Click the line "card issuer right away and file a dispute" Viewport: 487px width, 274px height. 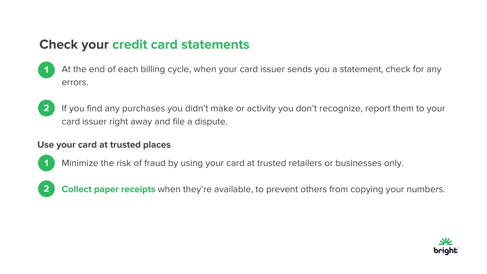pyautogui.click(x=145, y=121)
